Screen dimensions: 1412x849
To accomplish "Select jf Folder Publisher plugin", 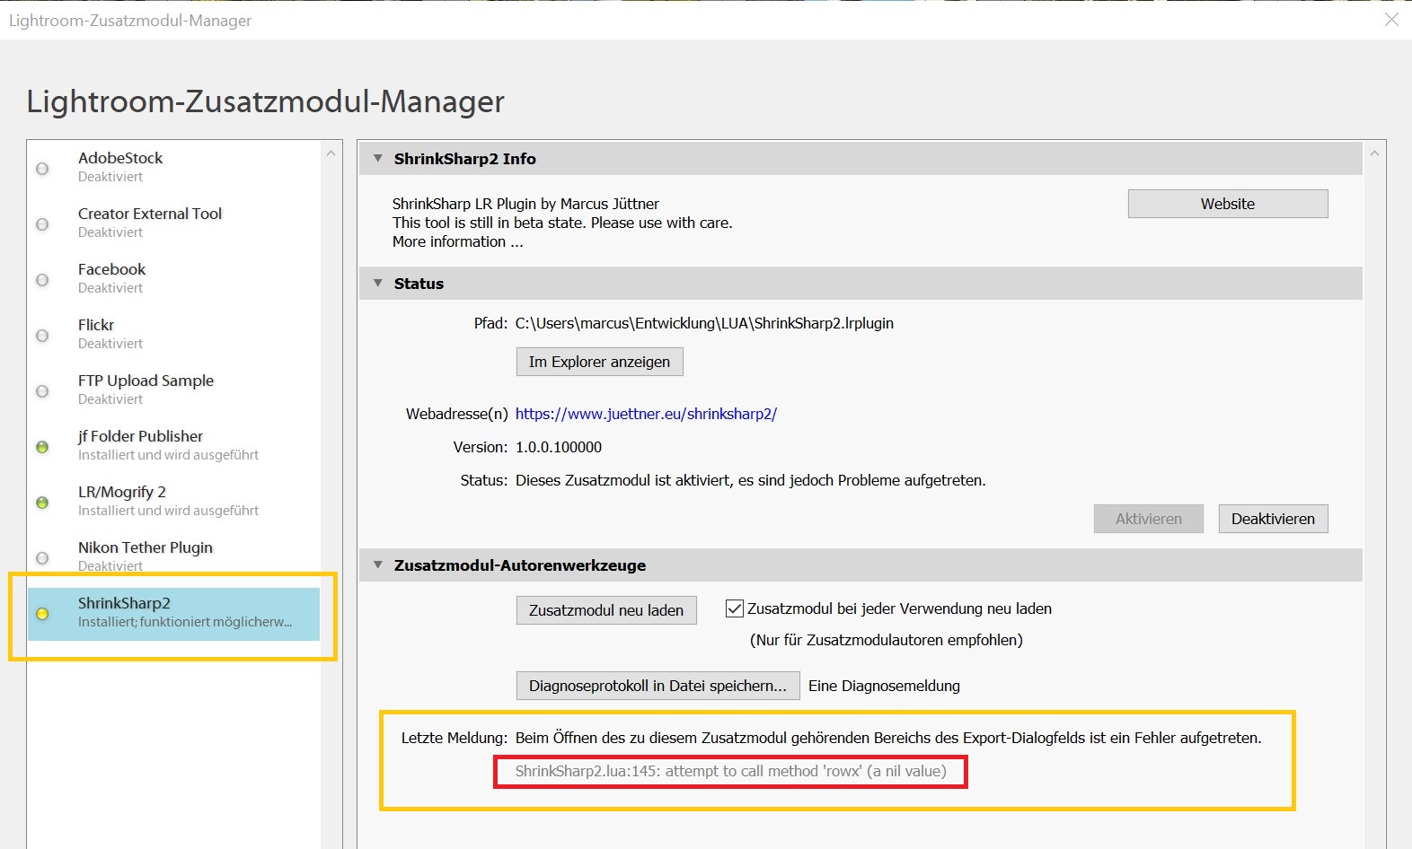I will 173,445.
